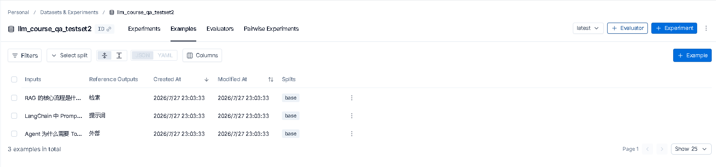Open row menu for RAG example
Image resolution: width=716 pixels, height=167 pixels.
352,98
